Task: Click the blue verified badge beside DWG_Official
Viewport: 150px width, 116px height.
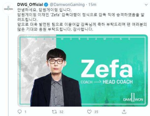Action: [46, 5]
